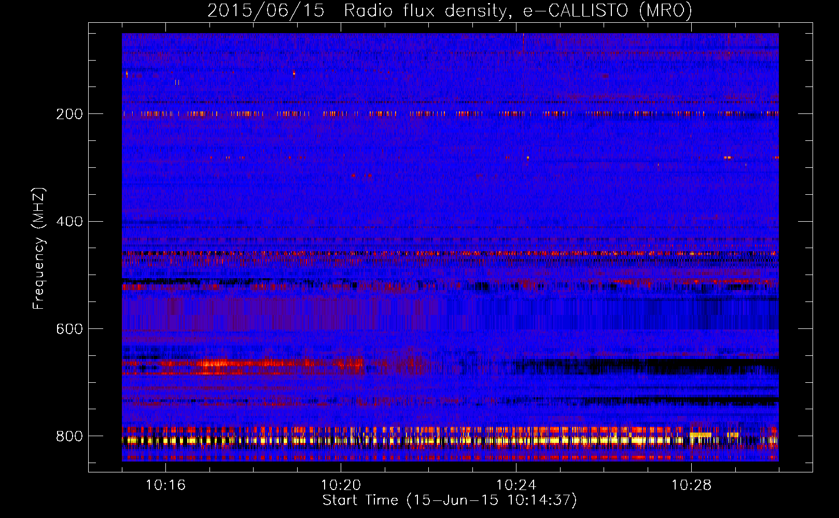Image resolution: width=839 pixels, height=518 pixels.
Task: Click the red emission band near 670 MHz
Action: click(x=244, y=367)
